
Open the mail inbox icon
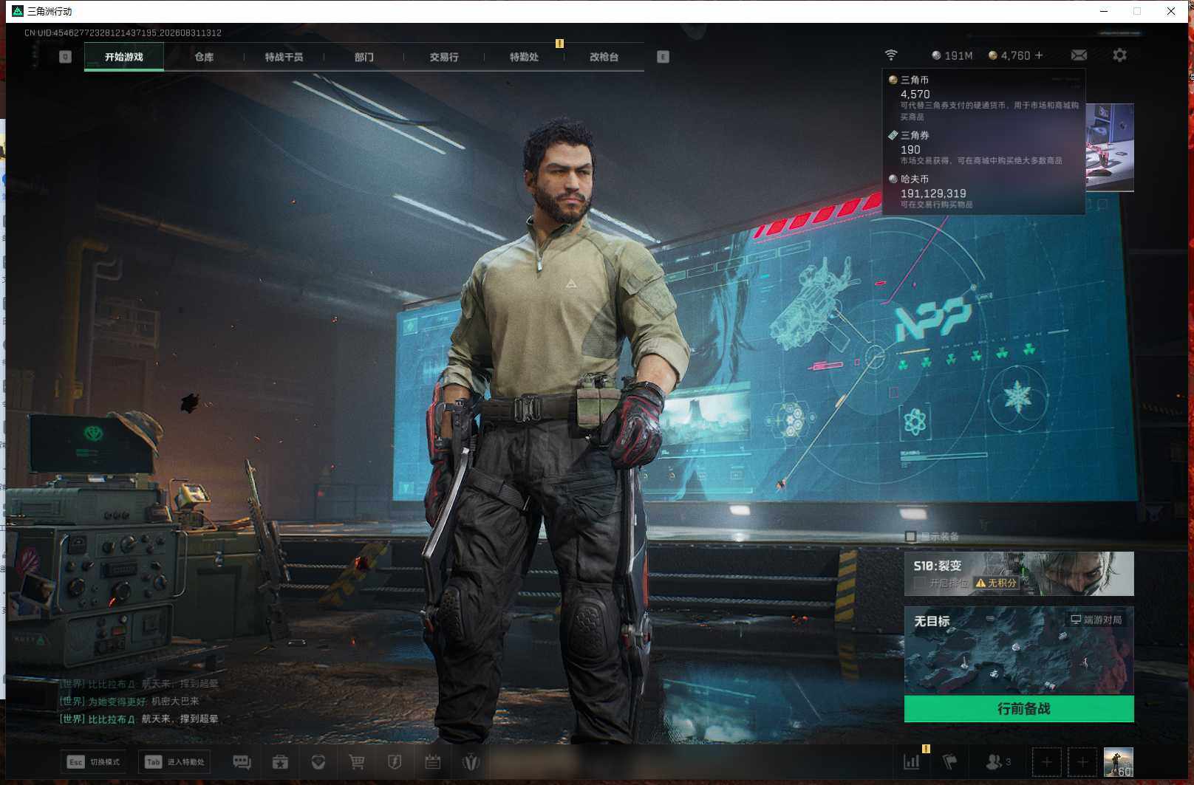pos(1079,55)
